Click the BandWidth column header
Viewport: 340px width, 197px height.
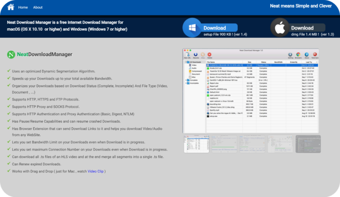(x=278, y=62)
